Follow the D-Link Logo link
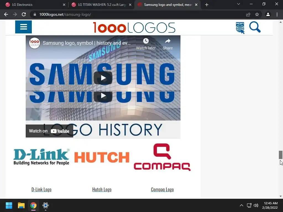 tap(41, 189)
